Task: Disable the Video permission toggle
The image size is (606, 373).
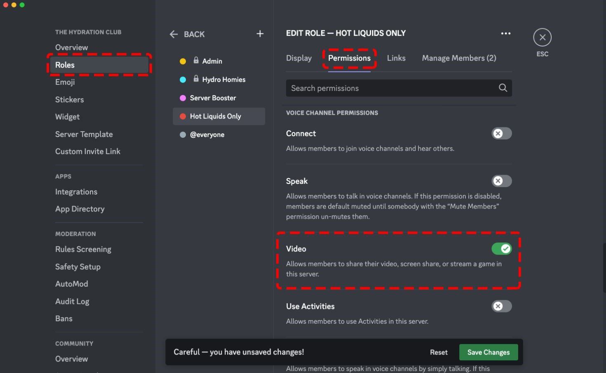Action: point(501,249)
